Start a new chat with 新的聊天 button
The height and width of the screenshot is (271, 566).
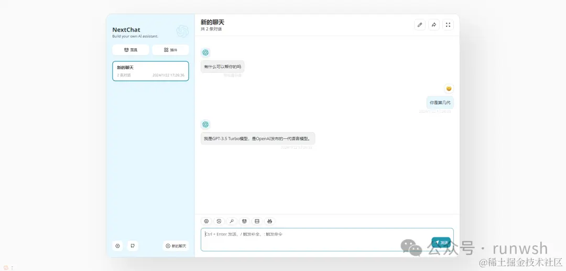coord(176,246)
